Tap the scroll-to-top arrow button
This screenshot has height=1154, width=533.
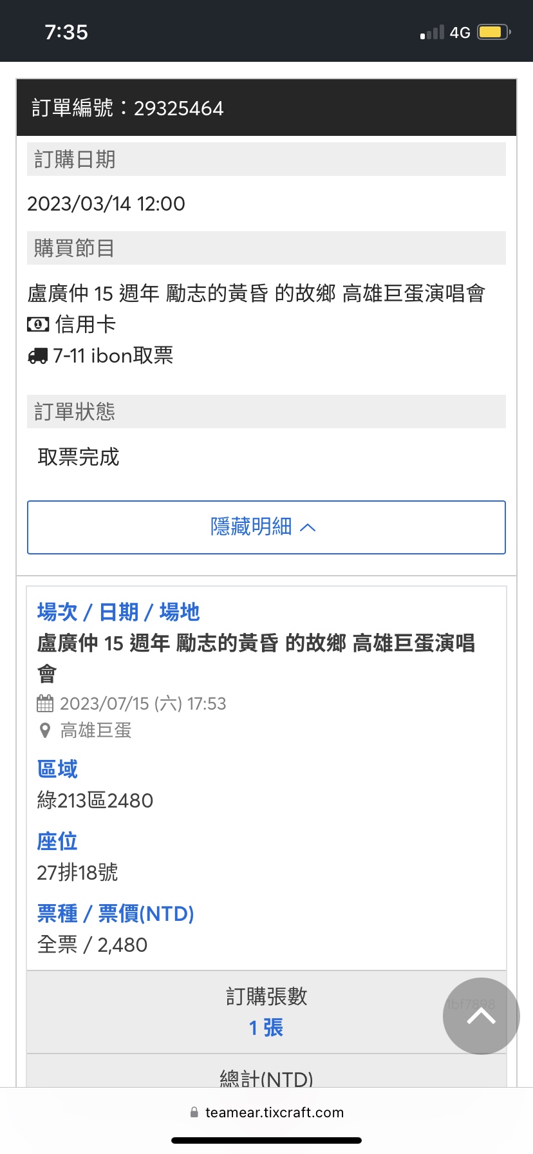tap(481, 1016)
